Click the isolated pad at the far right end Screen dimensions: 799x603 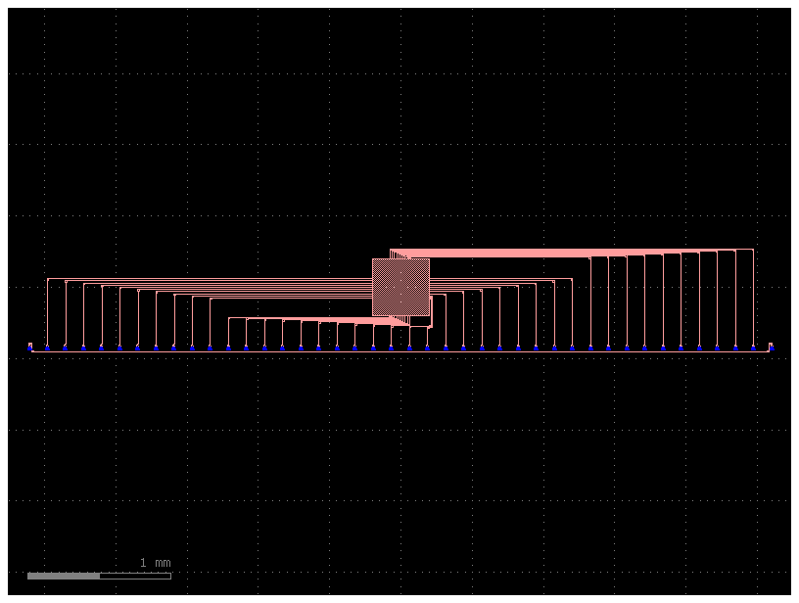[772, 348]
